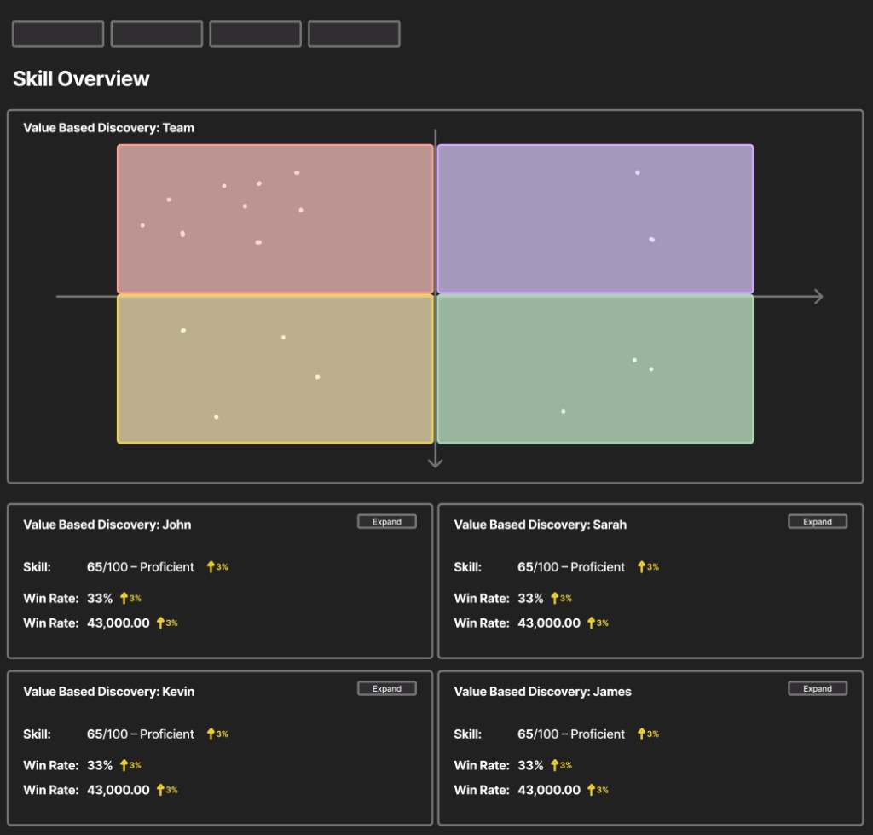Viewport: 873px width, 835px height.
Task: Click the 'Skill Overview' heading
Action: (x=81, y=78)
